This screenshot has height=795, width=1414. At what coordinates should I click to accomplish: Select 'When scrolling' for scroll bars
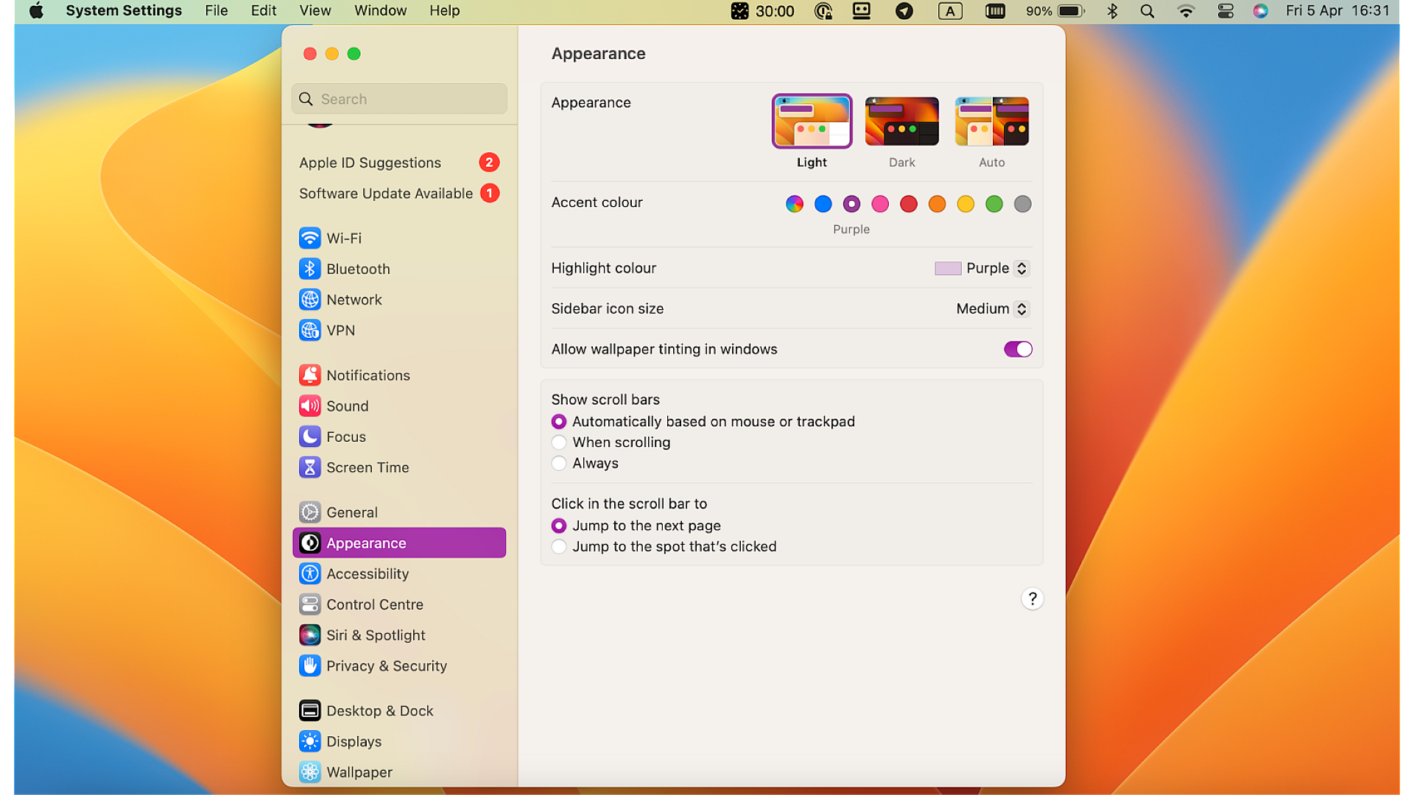[x=559, y=442]
